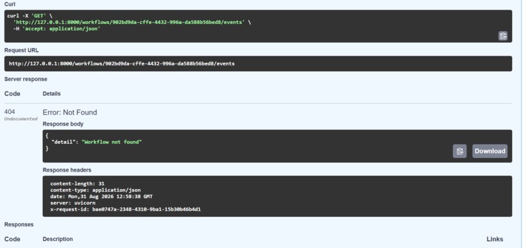Image resolution: width=523 pixels, height=248 pixels.
Task: Click the 'Curl' section label
Action: (x=10, y=5)
